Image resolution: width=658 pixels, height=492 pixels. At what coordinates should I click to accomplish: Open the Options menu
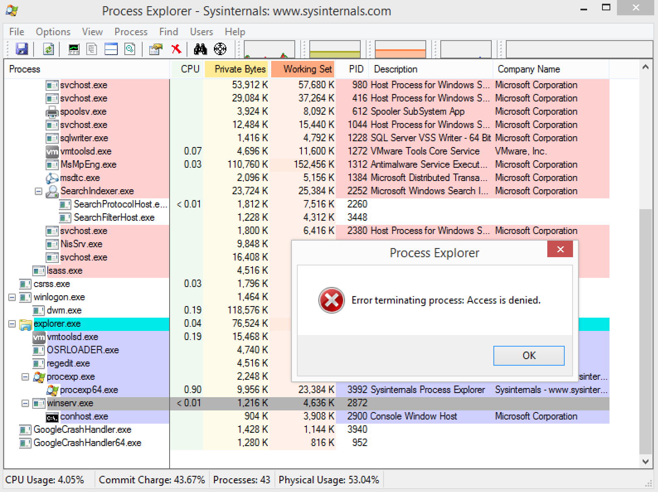click(53, 32)
